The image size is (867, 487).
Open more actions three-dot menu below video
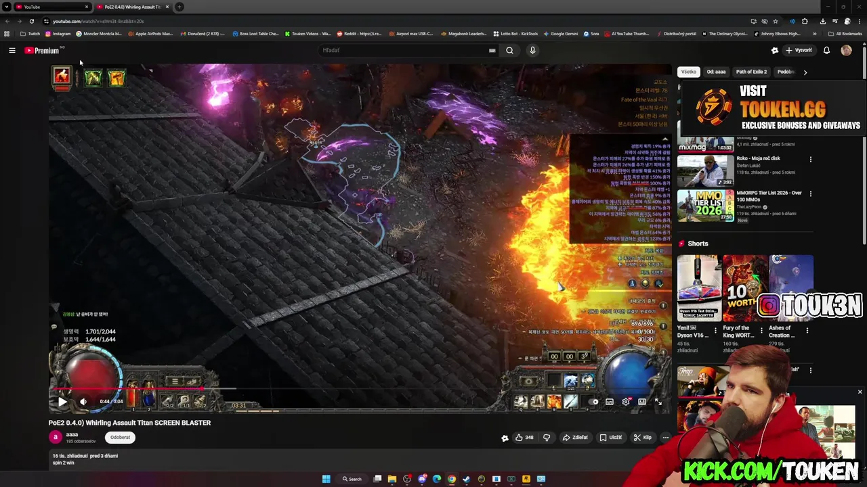coord(665,438)
